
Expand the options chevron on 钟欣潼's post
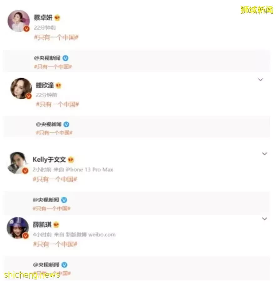(x=260, y=79)
